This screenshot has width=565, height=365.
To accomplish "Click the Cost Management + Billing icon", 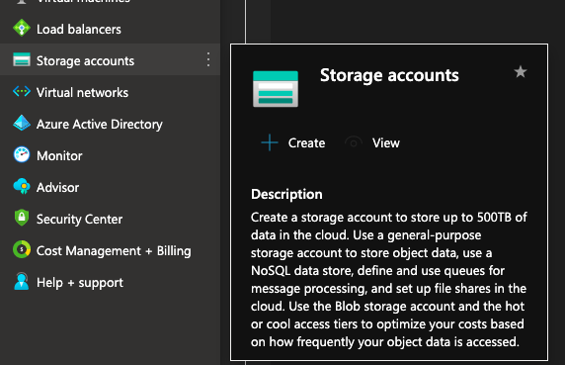I will pyautogui.click(x=22, y=249).
